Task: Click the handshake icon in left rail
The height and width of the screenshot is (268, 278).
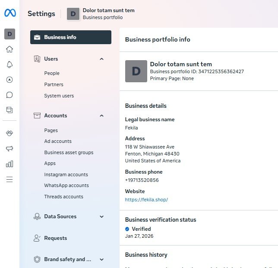Action: tap(9, 133)
